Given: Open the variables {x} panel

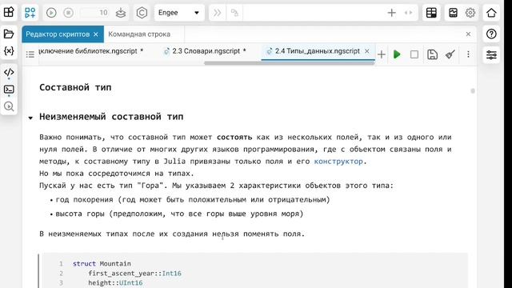Looking at the screenshot, I should click(9, 51).
